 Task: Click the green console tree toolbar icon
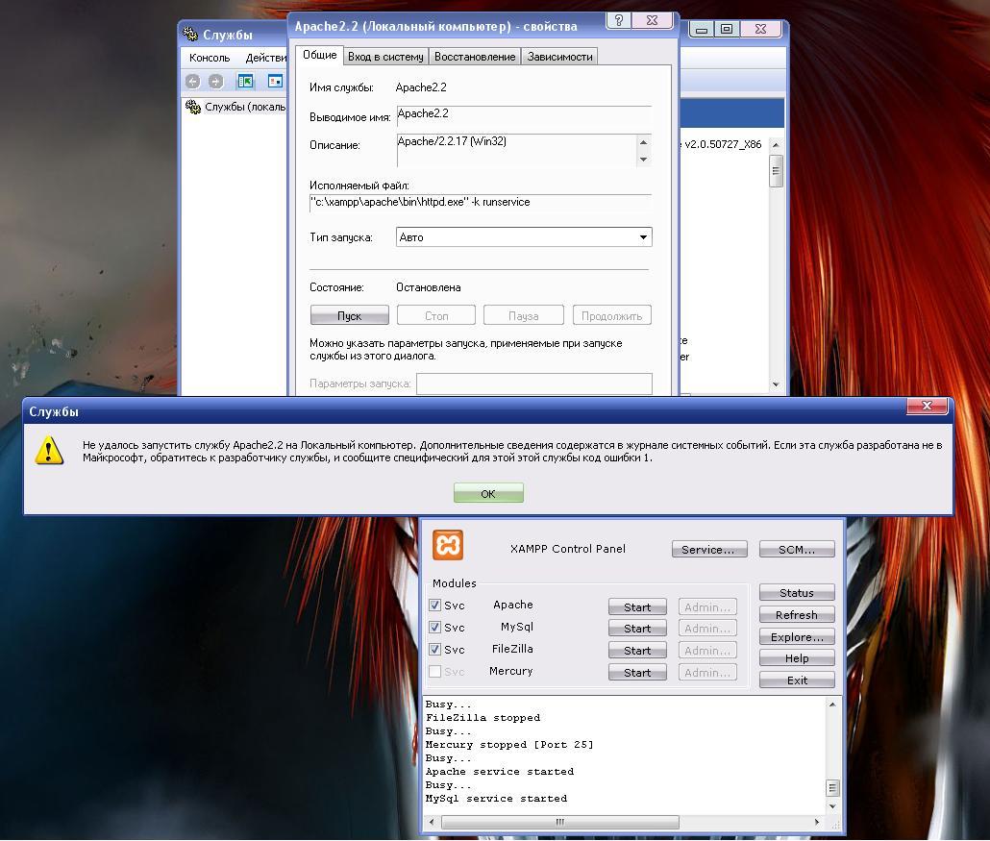pos(245,82)
